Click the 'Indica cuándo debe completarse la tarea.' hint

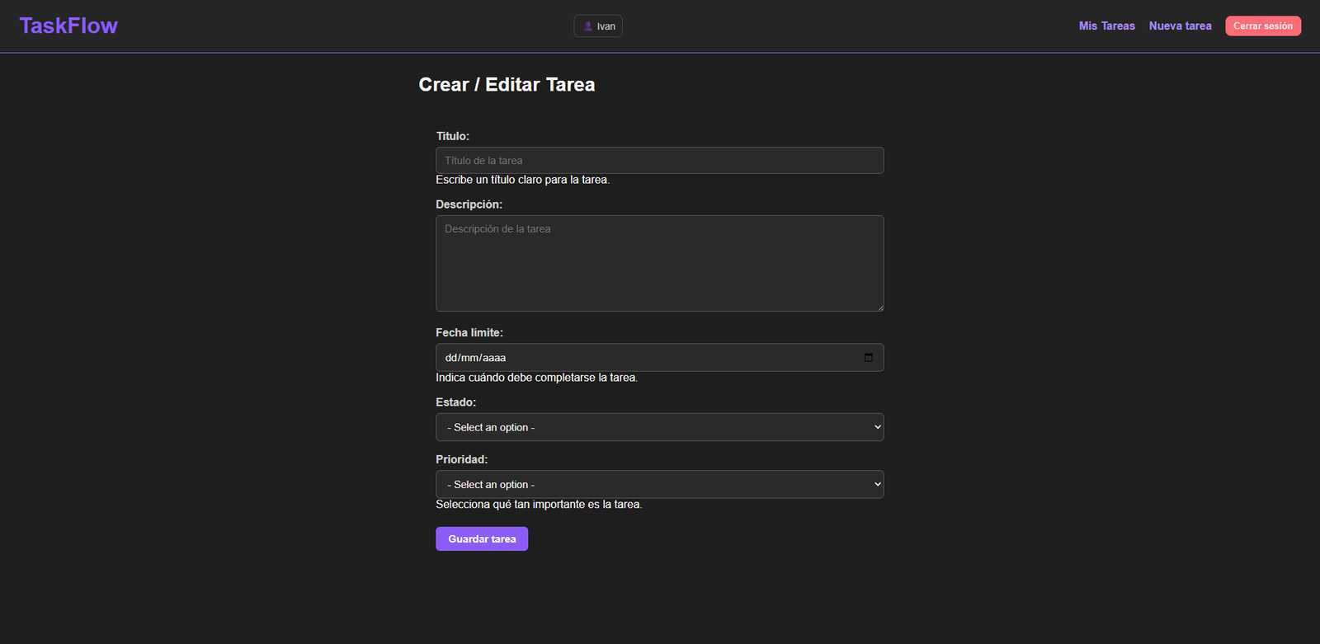point(536,378)
